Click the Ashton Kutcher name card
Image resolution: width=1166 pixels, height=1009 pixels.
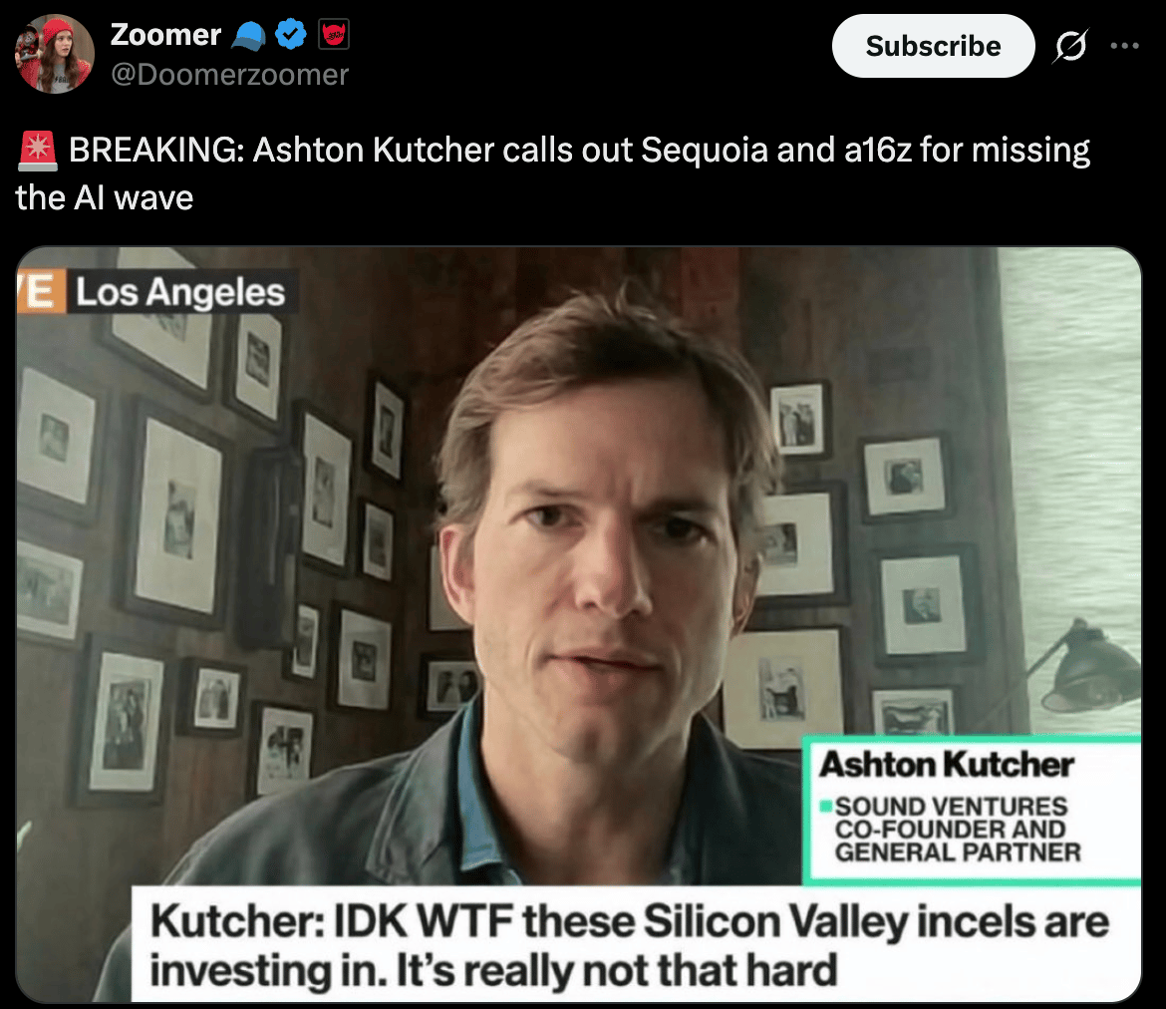[974, 810]
